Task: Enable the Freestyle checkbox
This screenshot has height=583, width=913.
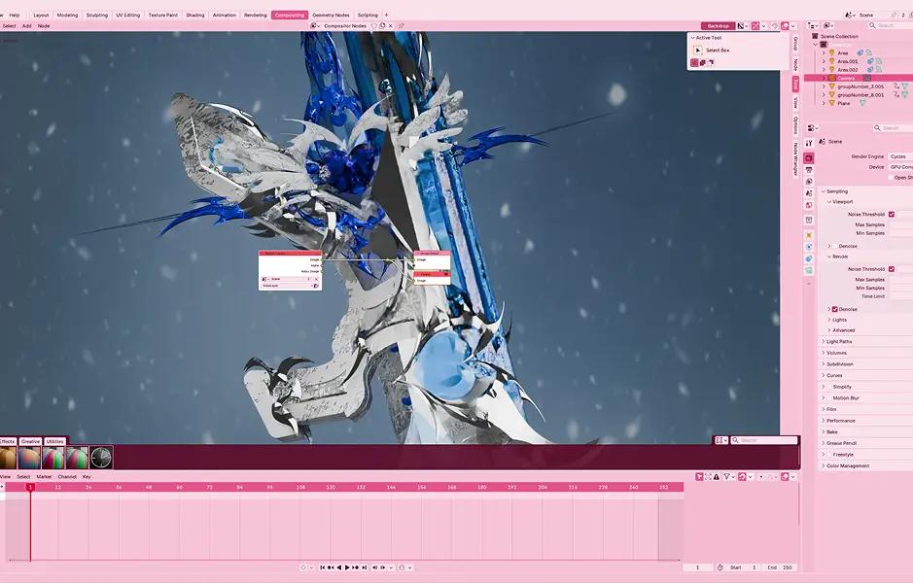Action: pyautogui.click(x=829, y=455)
